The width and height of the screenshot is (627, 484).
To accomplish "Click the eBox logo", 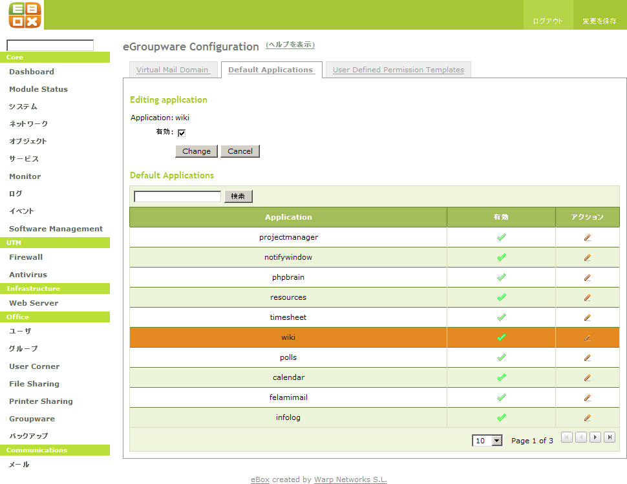I will click(x=25, y=15).
